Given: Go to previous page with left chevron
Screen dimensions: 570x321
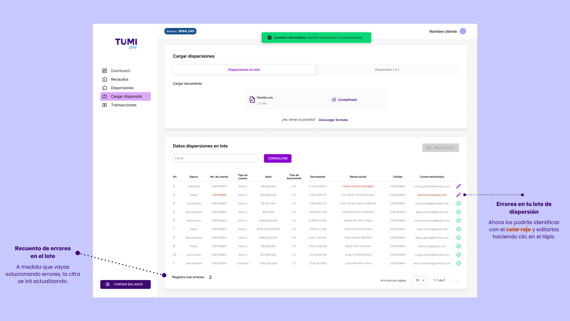Looking at the screenshot, I should [451, 280].
